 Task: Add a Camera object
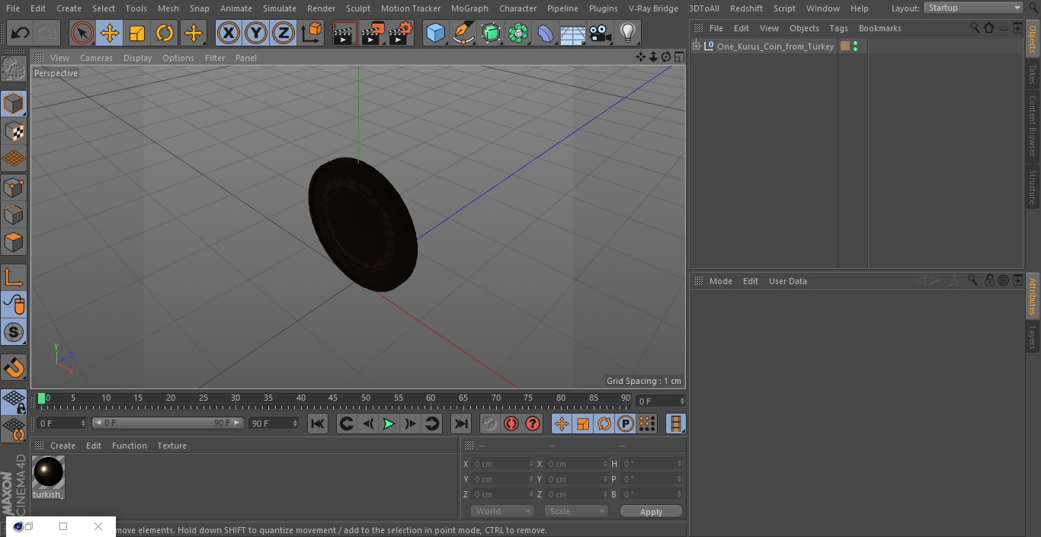coord(601,34)
